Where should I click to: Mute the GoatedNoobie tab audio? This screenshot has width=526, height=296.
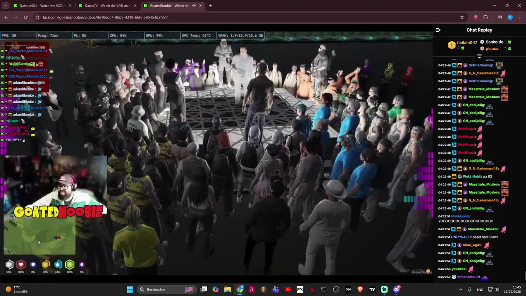(194, 6)
